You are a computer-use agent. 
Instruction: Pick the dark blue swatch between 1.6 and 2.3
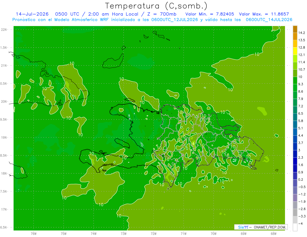point(295,161)
